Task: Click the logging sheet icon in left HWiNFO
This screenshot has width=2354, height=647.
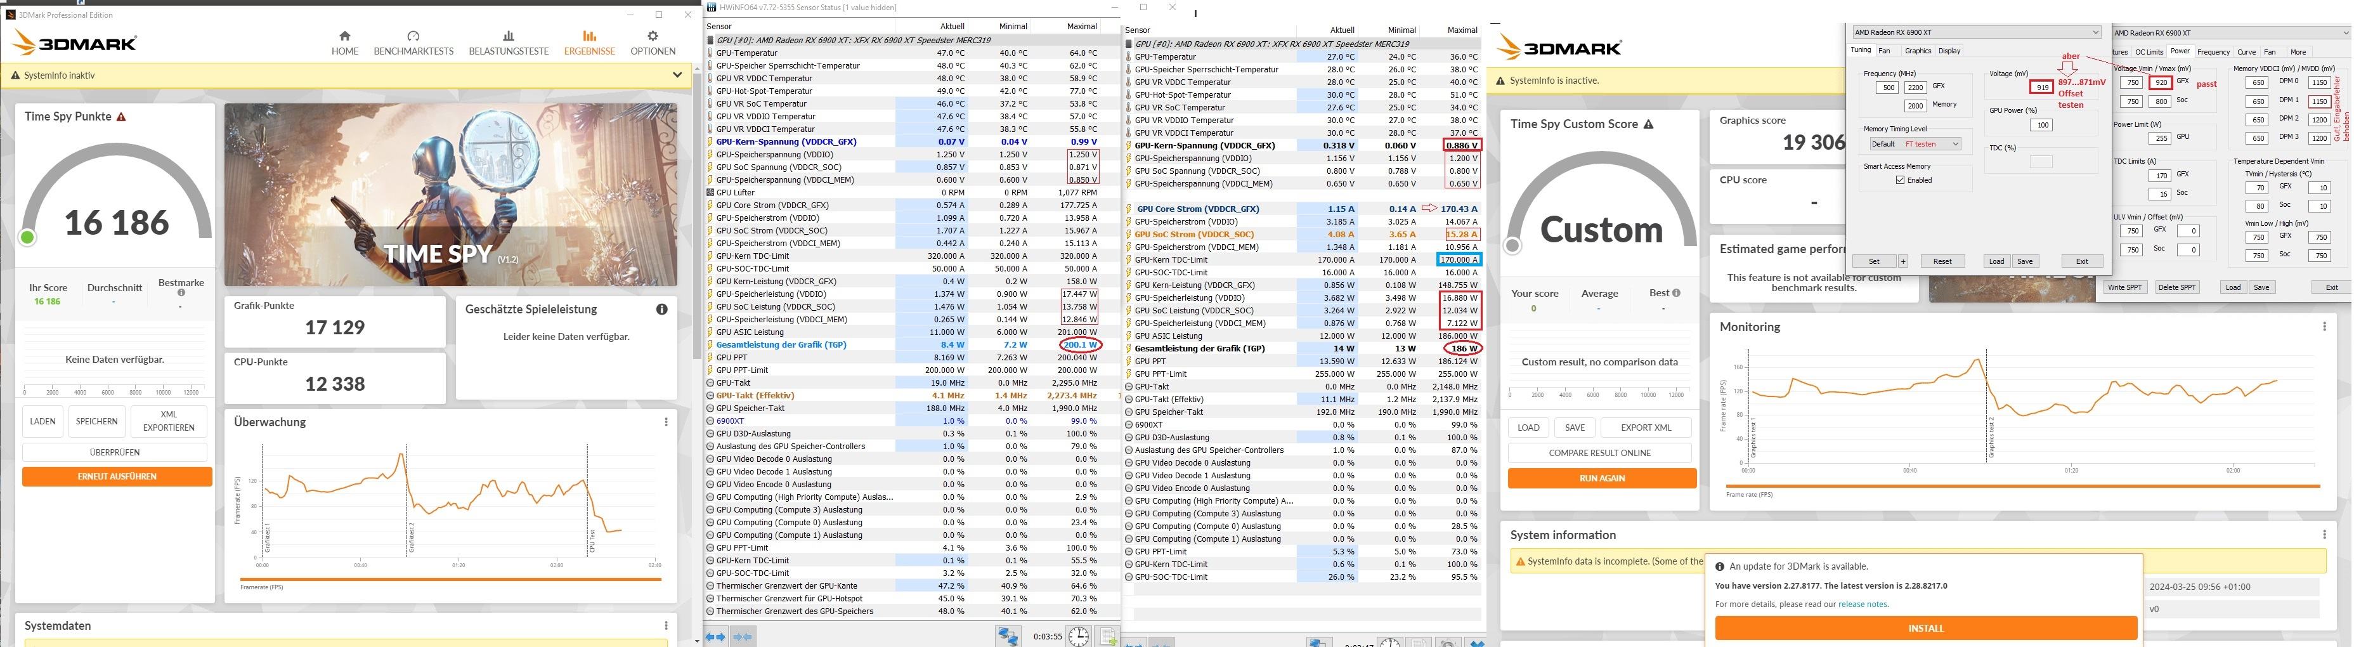Action: pyautogui.click(x=1107, y=636)
